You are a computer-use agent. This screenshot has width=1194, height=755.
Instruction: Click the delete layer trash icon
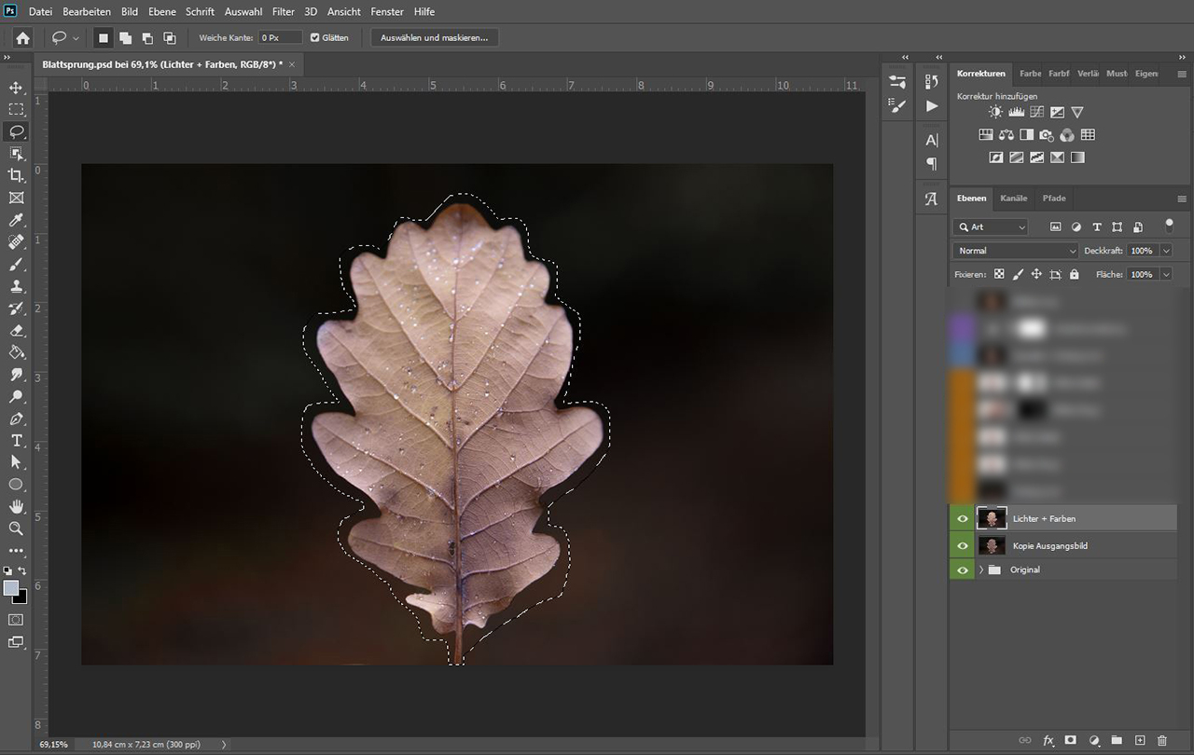tap(1161, 740)
